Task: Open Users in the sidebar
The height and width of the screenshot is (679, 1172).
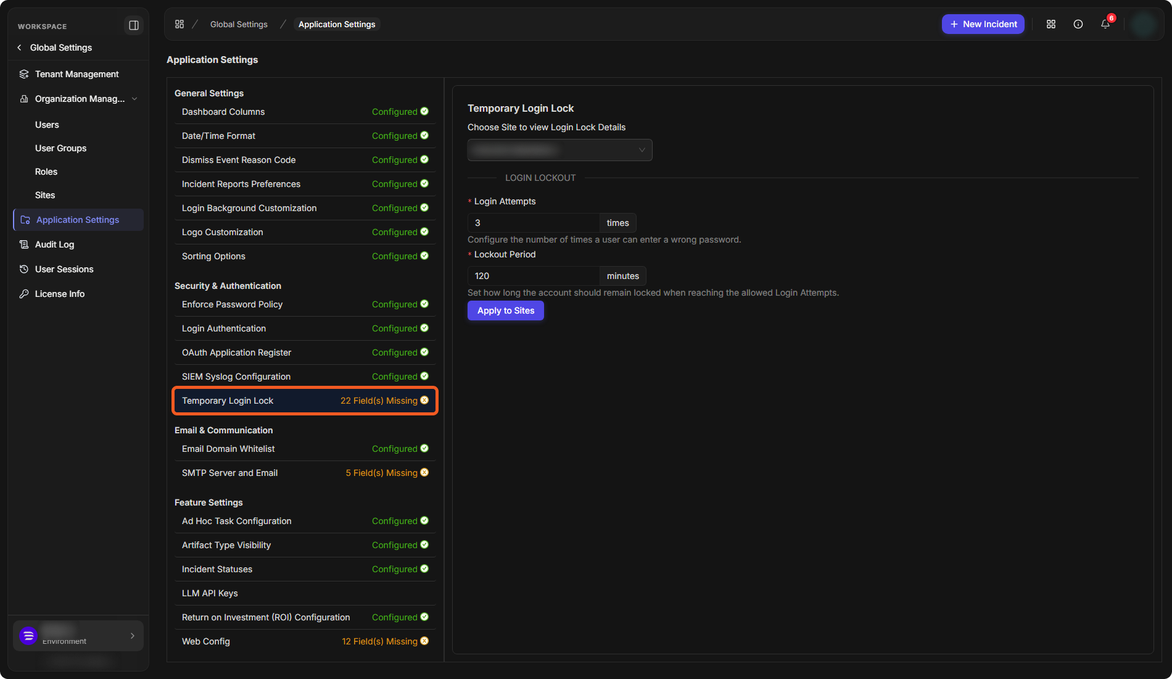Action: (x=47, y=125)
